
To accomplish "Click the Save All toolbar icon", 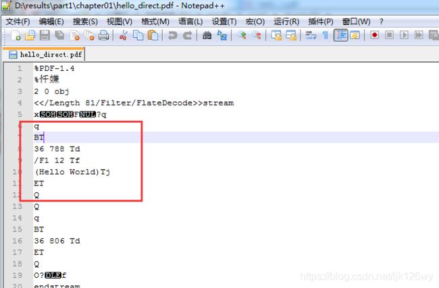I will (59, 36).
